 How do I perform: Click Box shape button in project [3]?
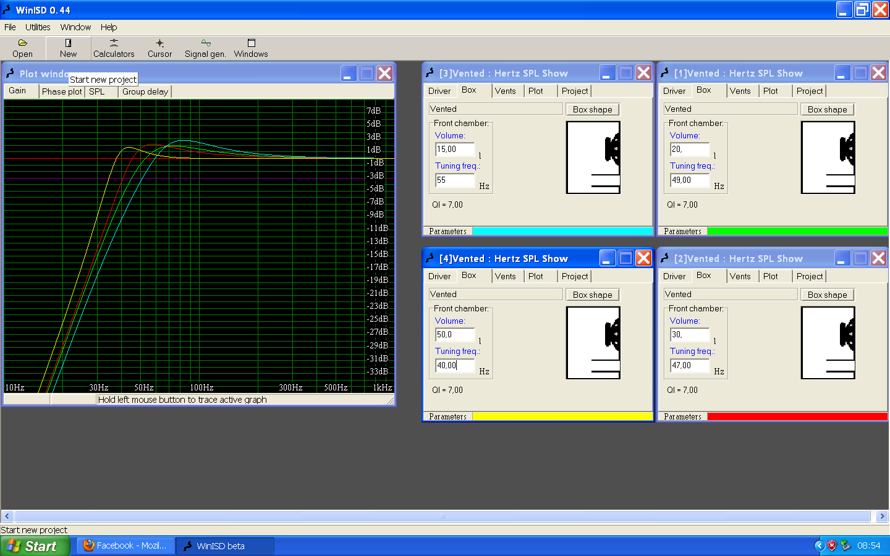[593, 109]
